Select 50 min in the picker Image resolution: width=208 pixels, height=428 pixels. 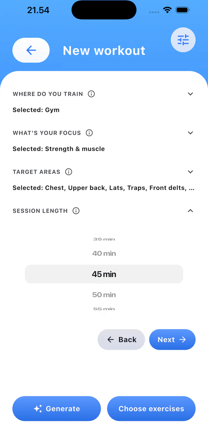tap(104, 295)
